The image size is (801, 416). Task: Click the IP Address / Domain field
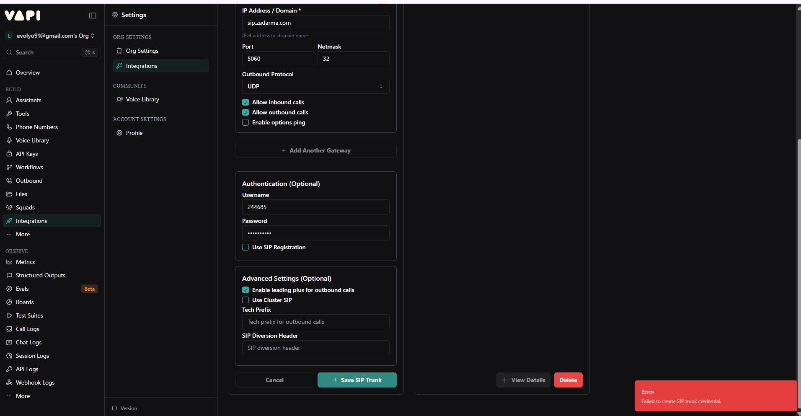[x=316, y=23]
